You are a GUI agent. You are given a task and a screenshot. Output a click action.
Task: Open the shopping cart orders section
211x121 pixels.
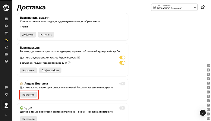(x=6, y=33)
